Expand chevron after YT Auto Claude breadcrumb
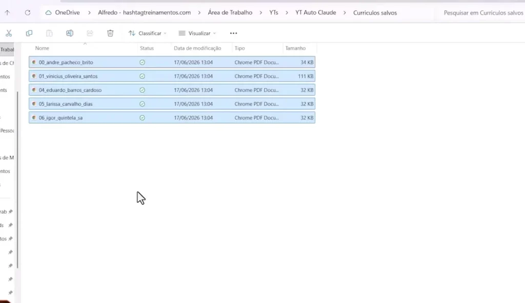 (x=345, y=13)
